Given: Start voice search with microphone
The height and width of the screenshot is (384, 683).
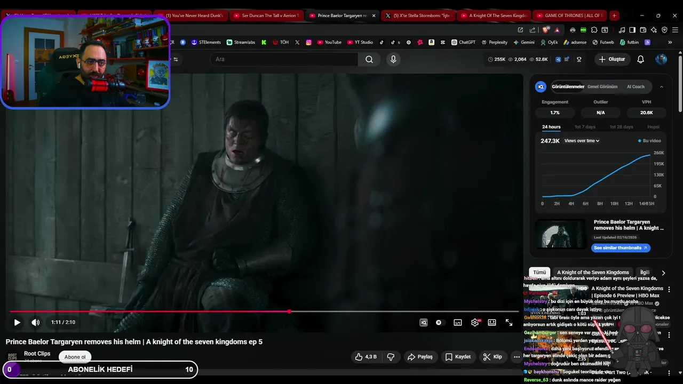Looking at the screenshot, I should tap(393, 59).
